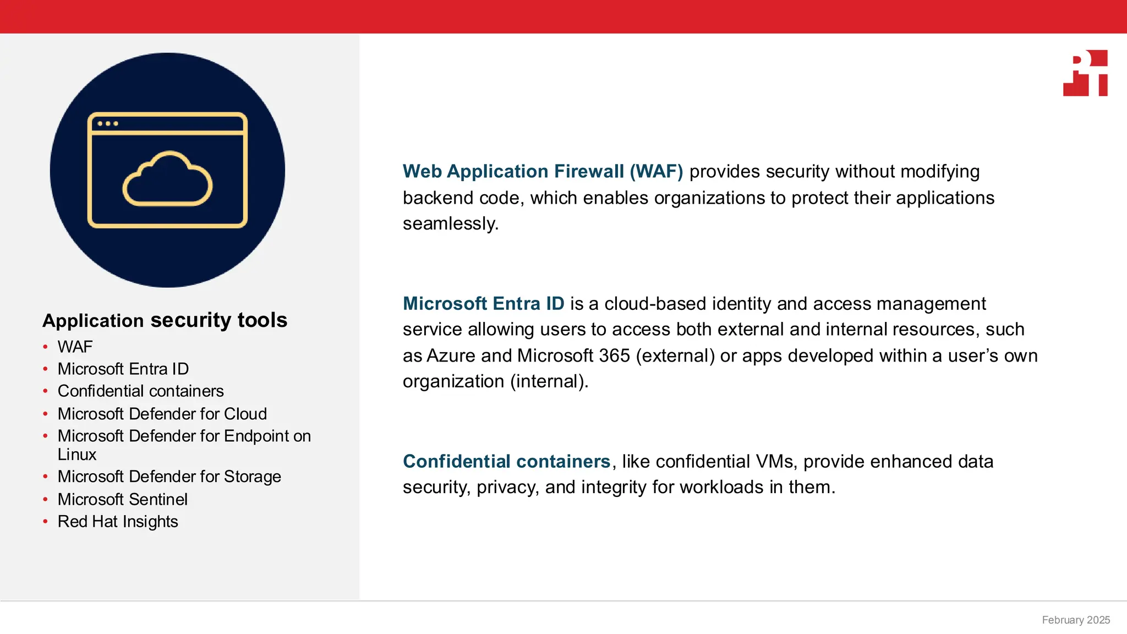Click the red PT logo
The height and width of the screenshot is (634, 1127).
tap(1085, 73)
